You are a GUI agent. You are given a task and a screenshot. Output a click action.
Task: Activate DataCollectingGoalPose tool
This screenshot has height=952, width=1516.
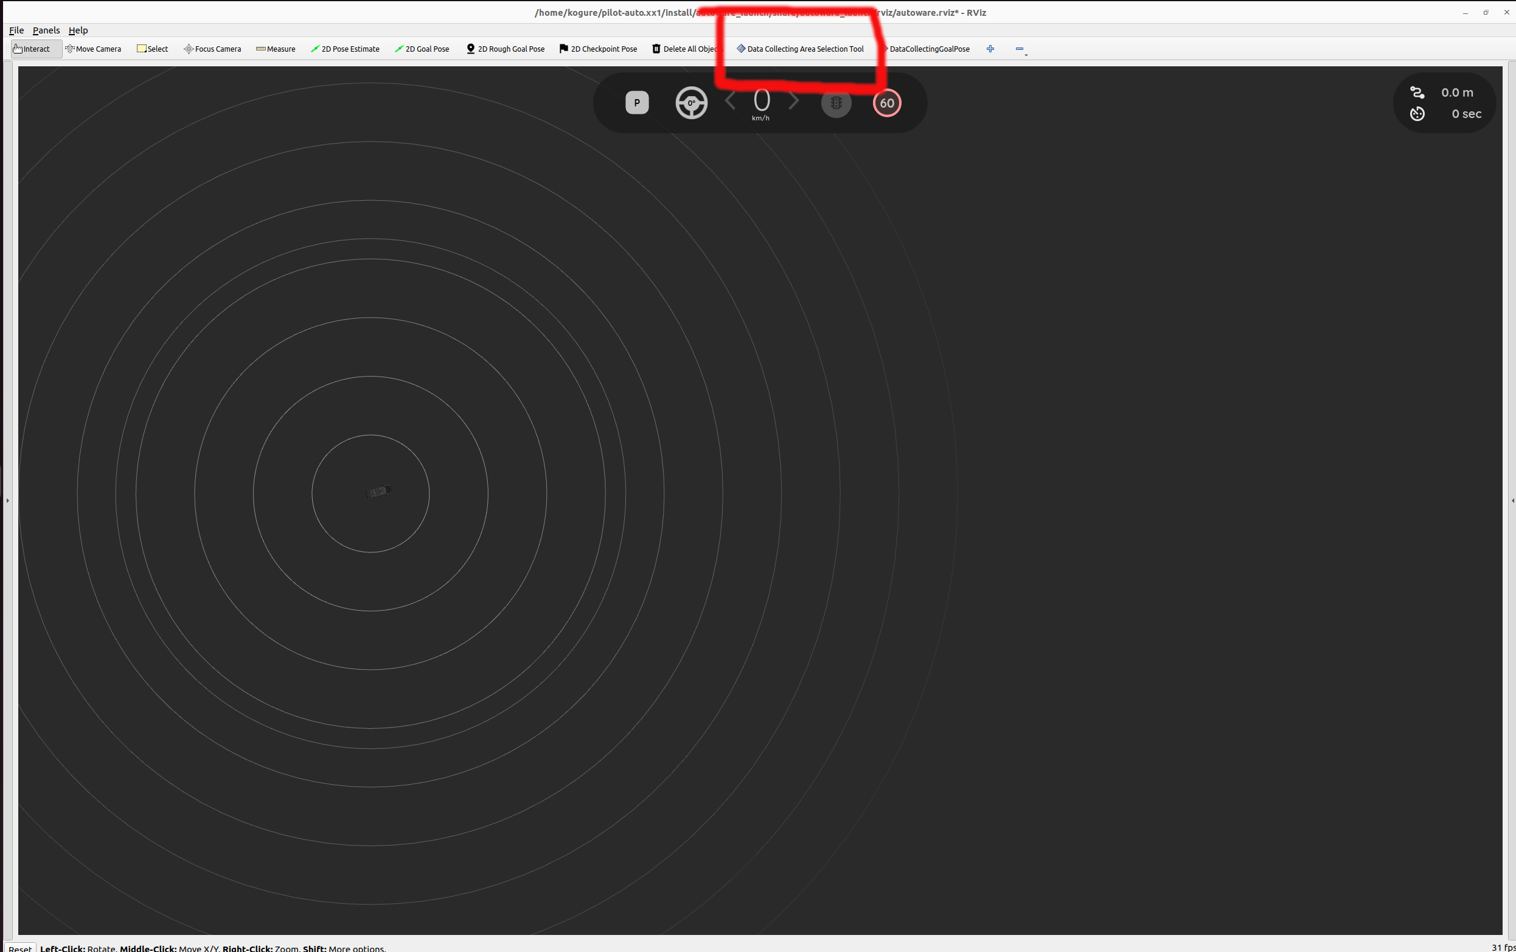[928, 49]
